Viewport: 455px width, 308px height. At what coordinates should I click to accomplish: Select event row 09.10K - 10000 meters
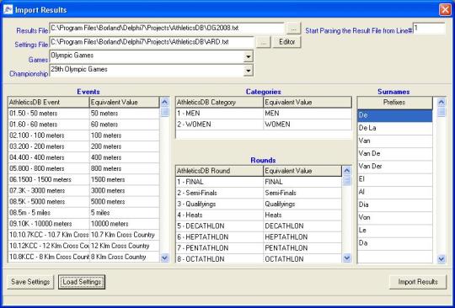pos(84,224)
